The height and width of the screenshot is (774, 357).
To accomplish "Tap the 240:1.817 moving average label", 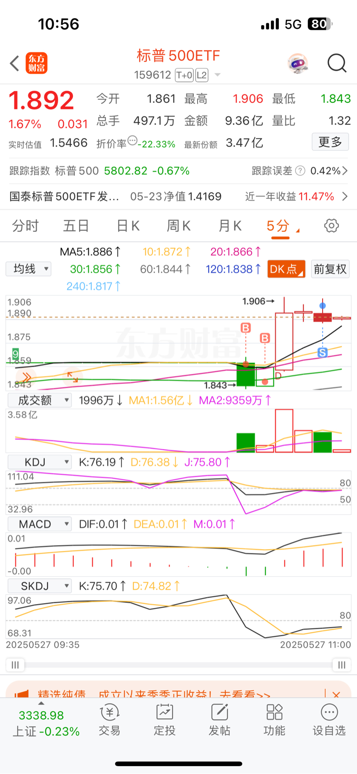I will pos(93,286).
